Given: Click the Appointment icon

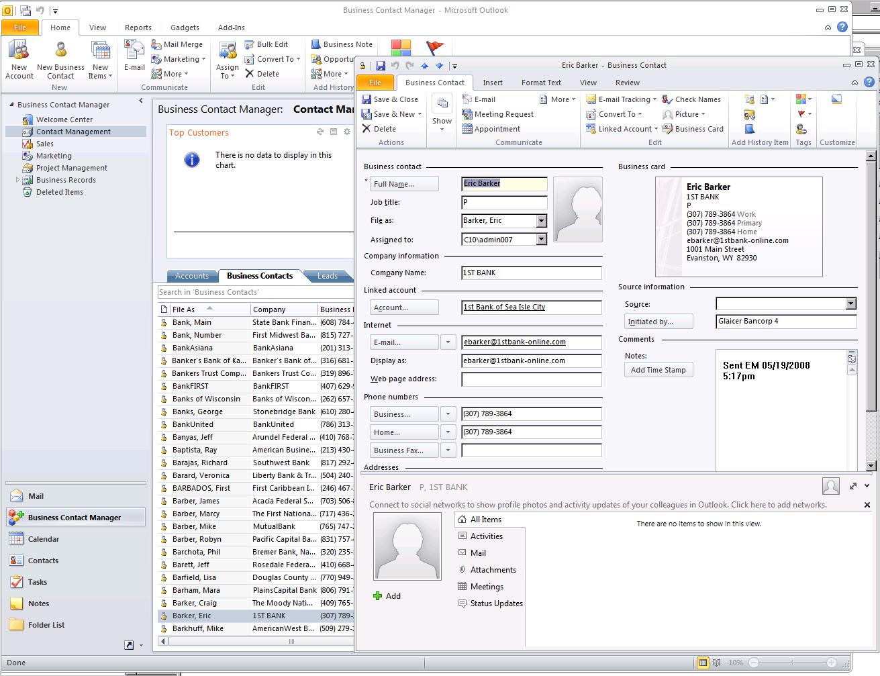Looking at the screenshot, I should click(467, 129).
